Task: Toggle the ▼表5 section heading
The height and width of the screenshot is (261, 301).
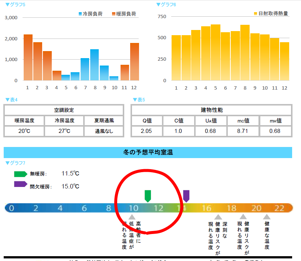Action: click(139, 100)
